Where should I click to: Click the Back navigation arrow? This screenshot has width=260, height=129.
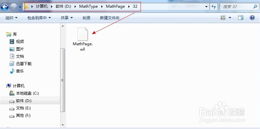click(5, 7)
